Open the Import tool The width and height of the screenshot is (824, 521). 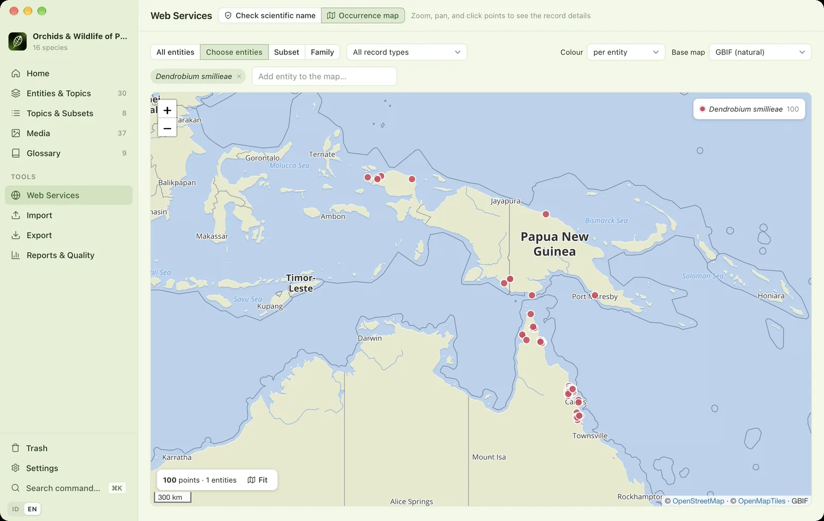click(69, 215)
